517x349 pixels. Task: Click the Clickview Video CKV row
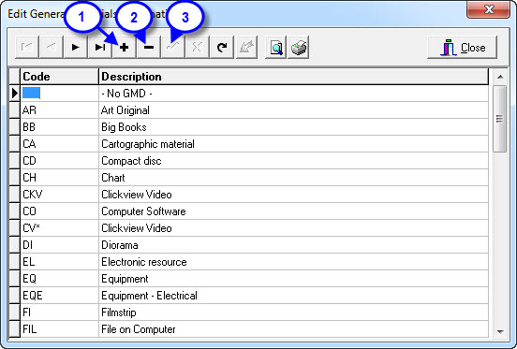249,195
